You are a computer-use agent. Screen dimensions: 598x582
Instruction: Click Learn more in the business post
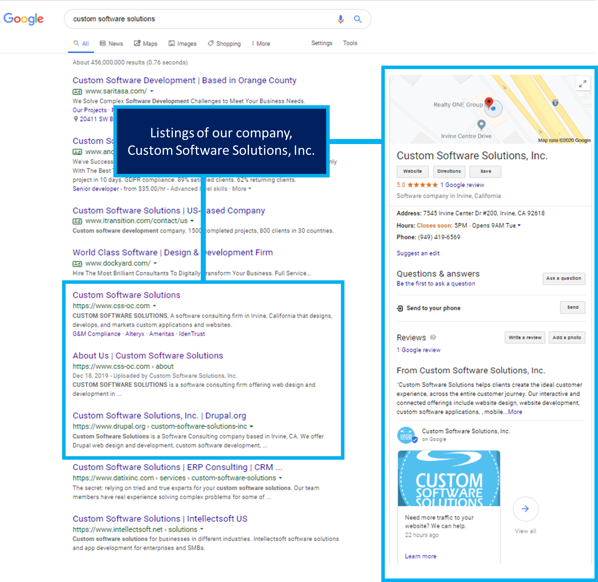click(x=421, y=556)
